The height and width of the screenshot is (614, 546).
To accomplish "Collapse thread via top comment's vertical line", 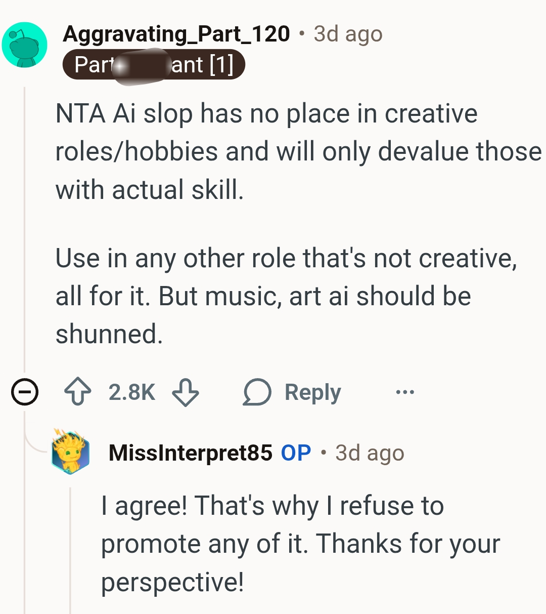I will (x=24, y=228).
